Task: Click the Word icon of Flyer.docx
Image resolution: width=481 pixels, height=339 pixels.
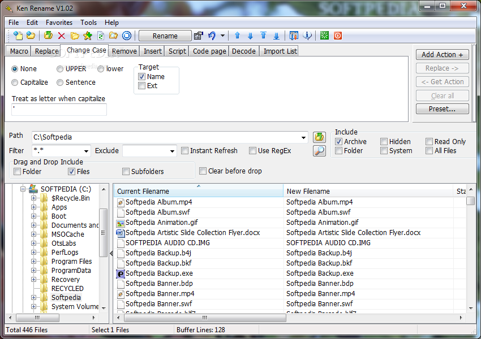Action: click(120, 233)
